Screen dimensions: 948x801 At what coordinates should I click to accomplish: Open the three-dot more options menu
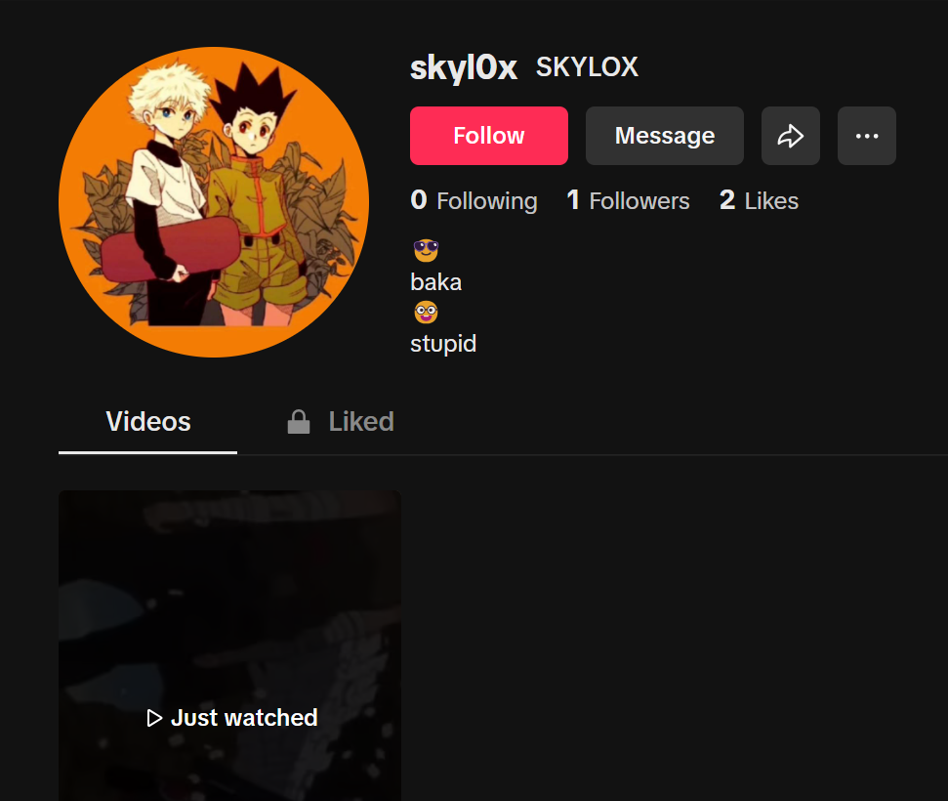coord(866,136)
